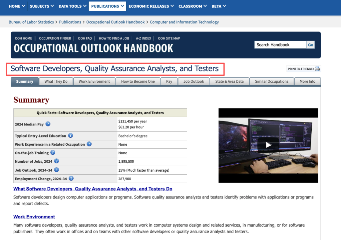Switch to the Similar Occupations tab
Screen dimensions: 341x240
click(271, 81)
